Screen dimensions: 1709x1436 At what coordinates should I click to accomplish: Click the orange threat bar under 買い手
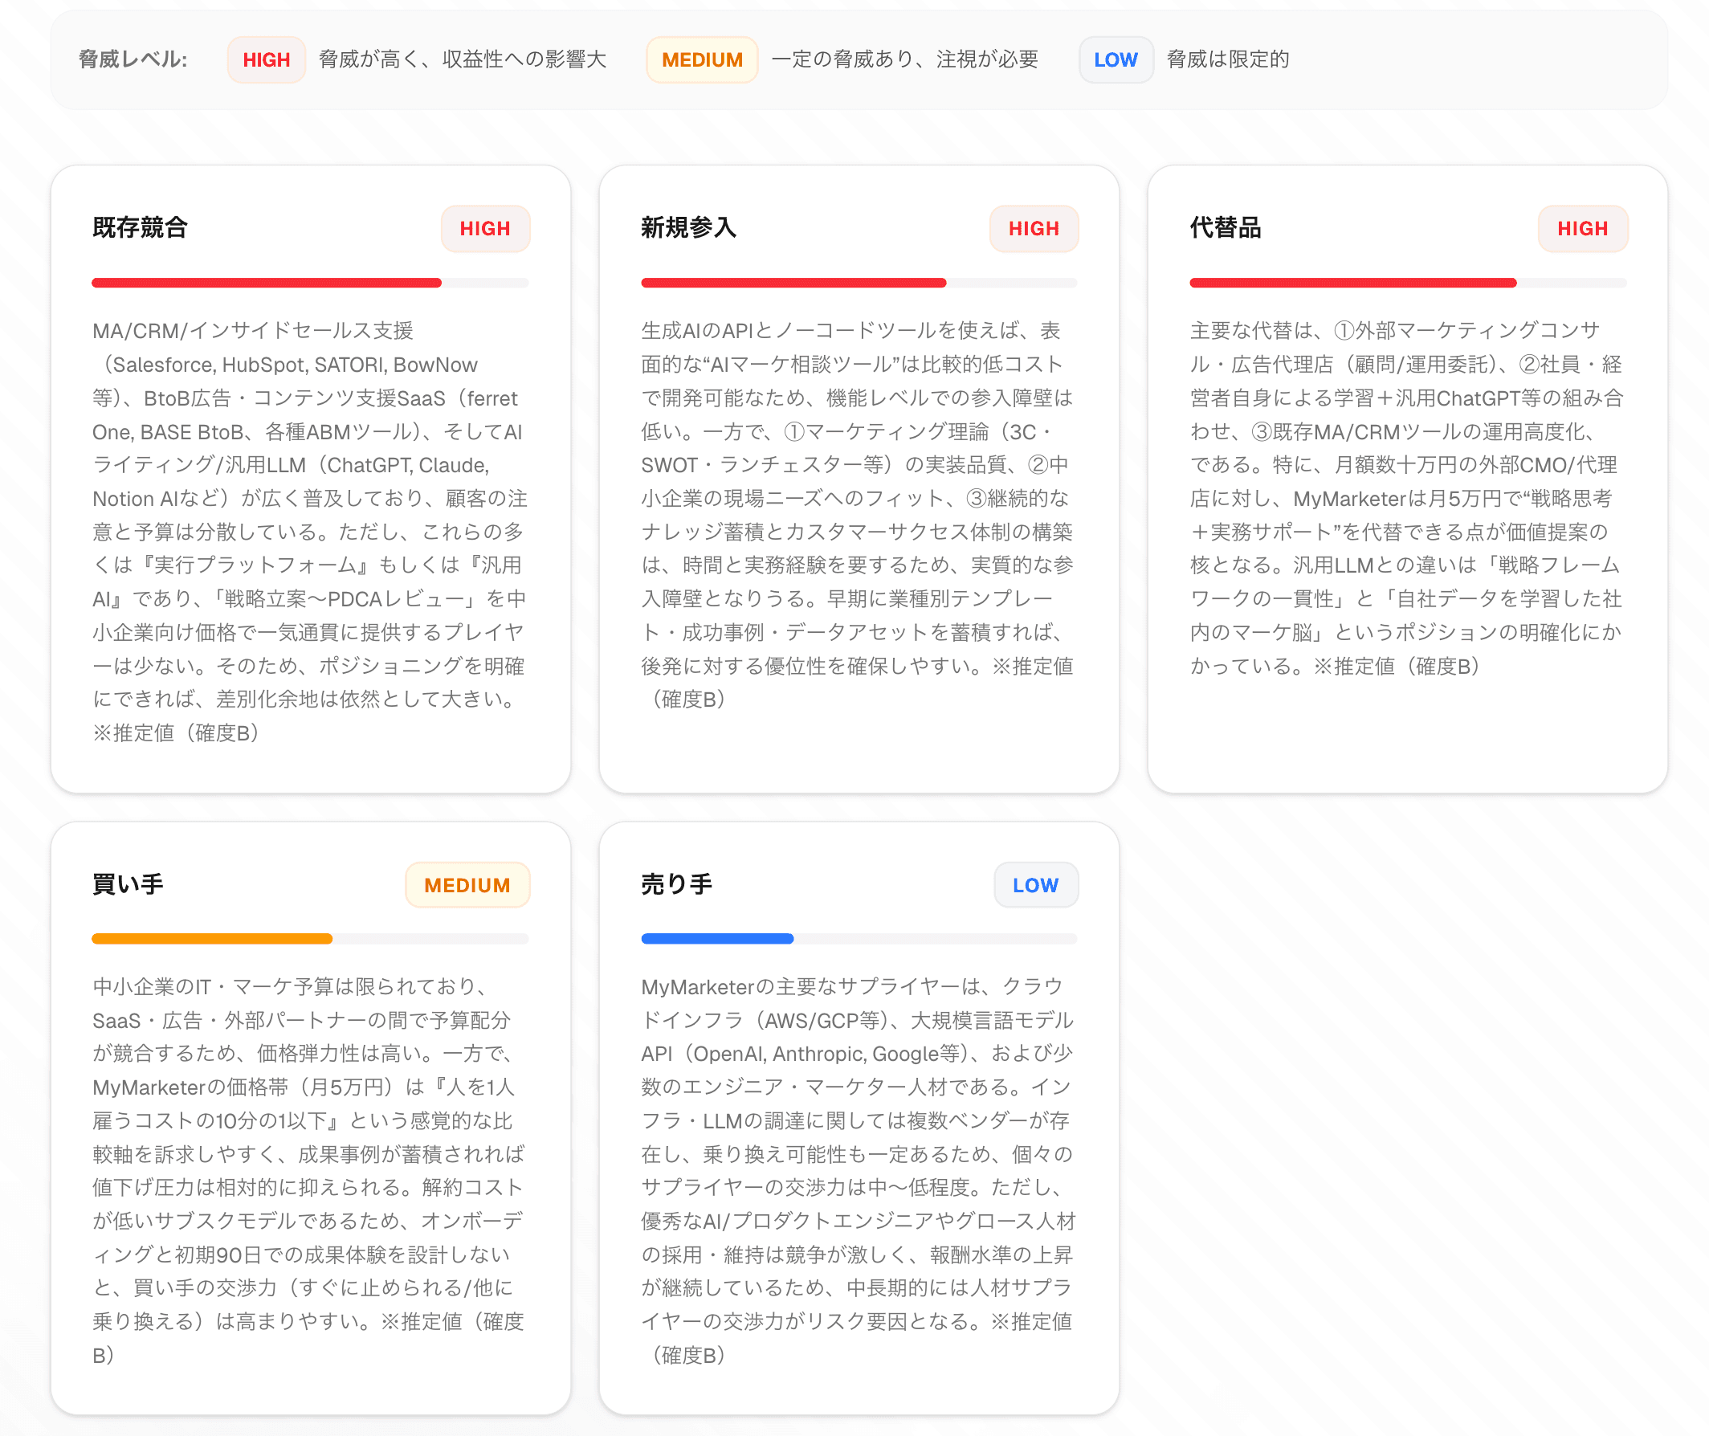click(211, 939)
